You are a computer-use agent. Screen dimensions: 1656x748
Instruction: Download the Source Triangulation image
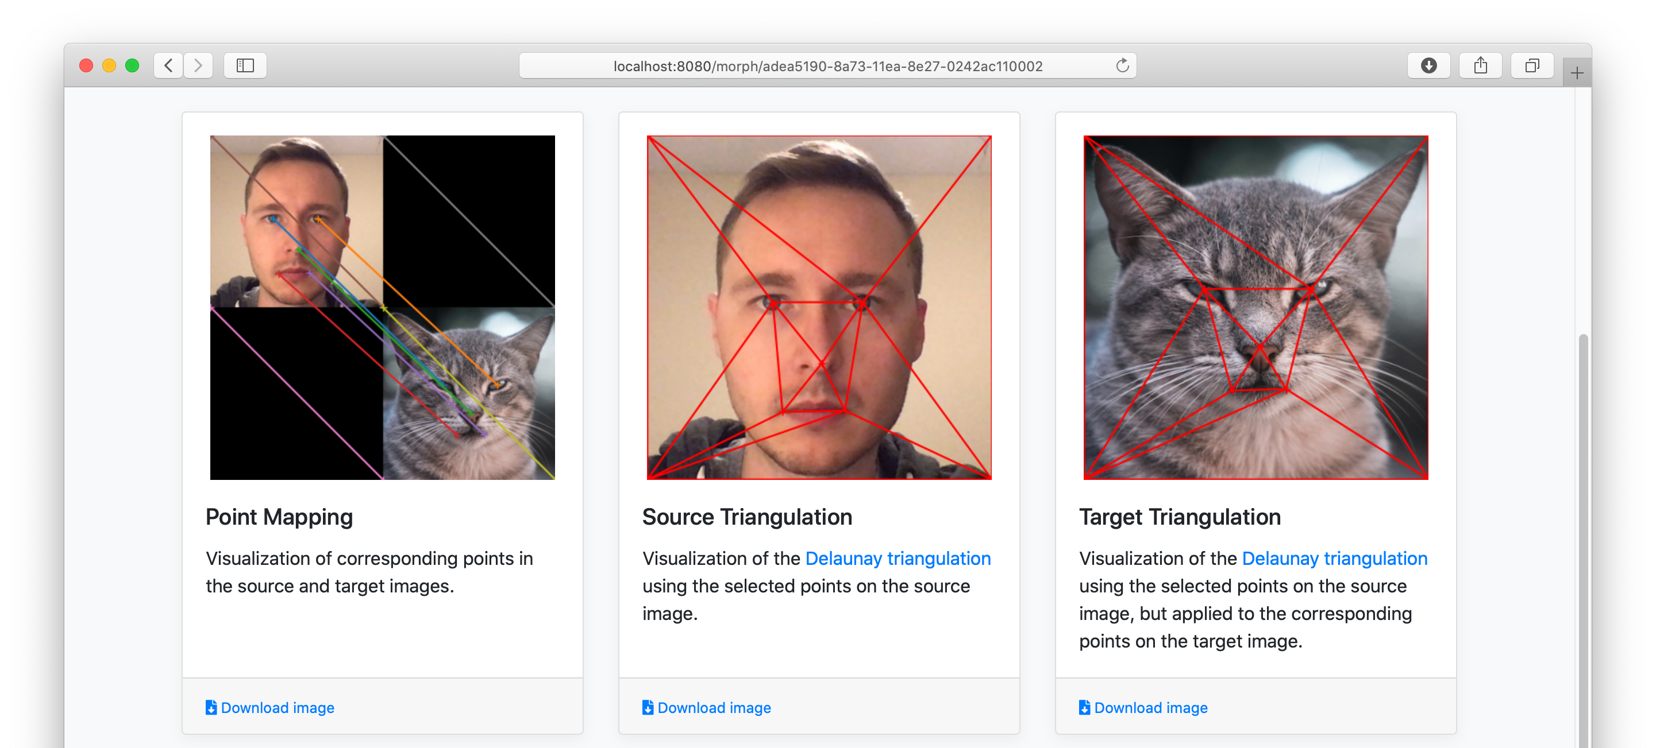coord(707,708)
